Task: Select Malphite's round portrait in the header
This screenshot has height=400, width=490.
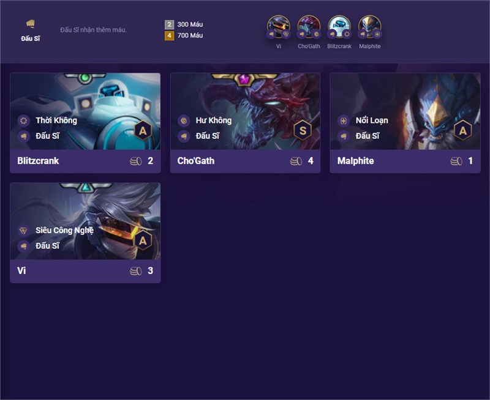Action: 370,27
